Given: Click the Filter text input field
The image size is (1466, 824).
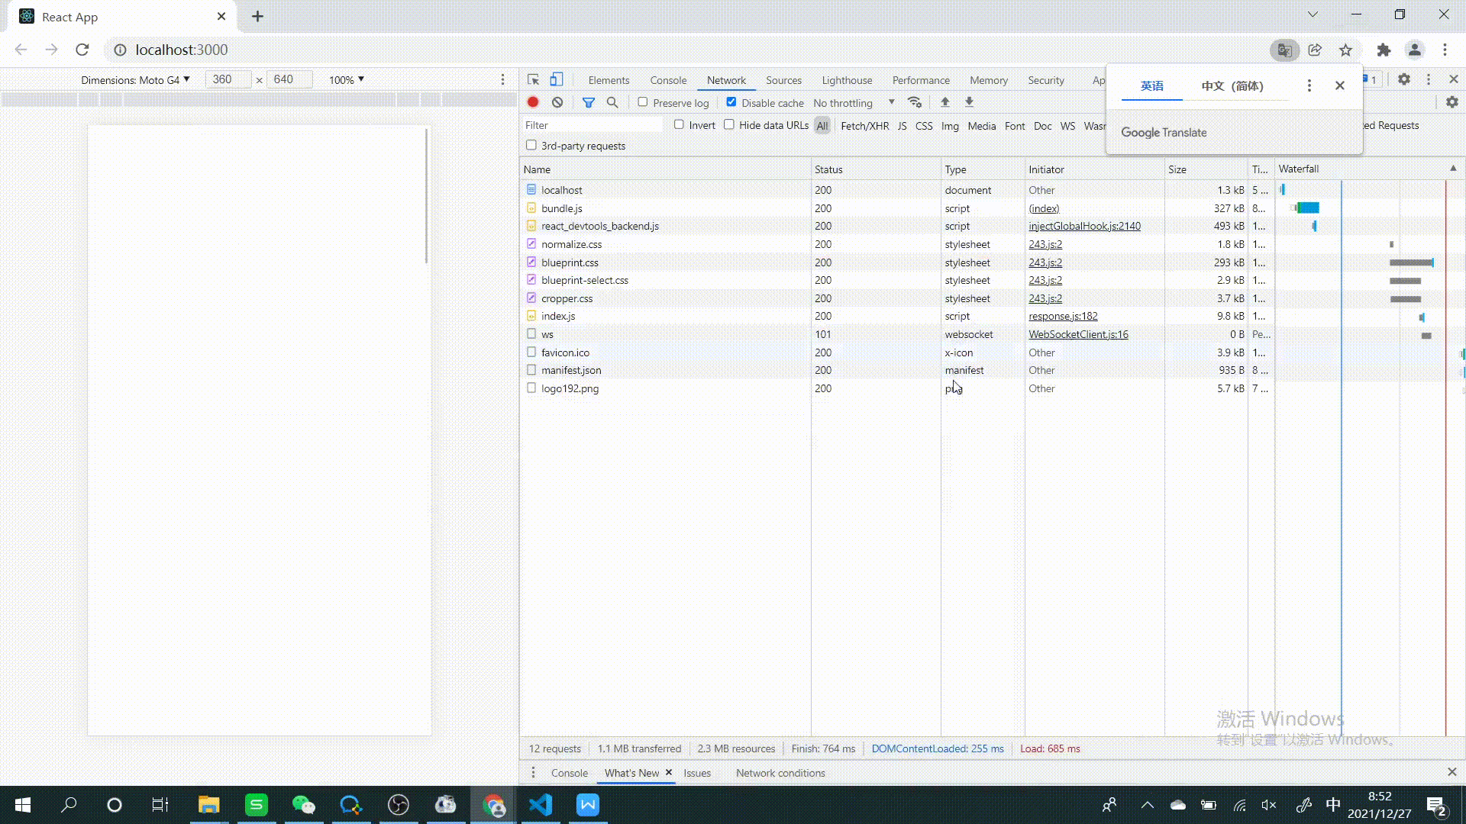Looking at the screenshot, I should [x=592, y=125].
